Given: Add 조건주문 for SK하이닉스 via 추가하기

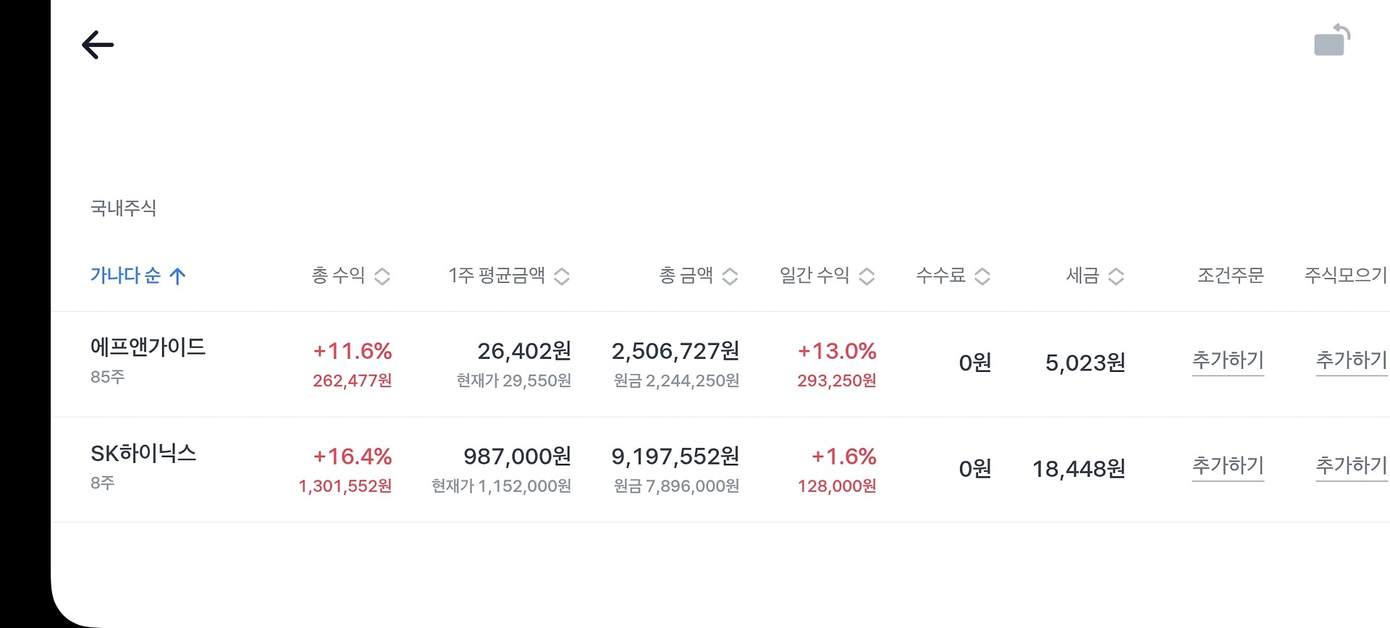Looking at the screenshot, I should (x=1228, y=467).
